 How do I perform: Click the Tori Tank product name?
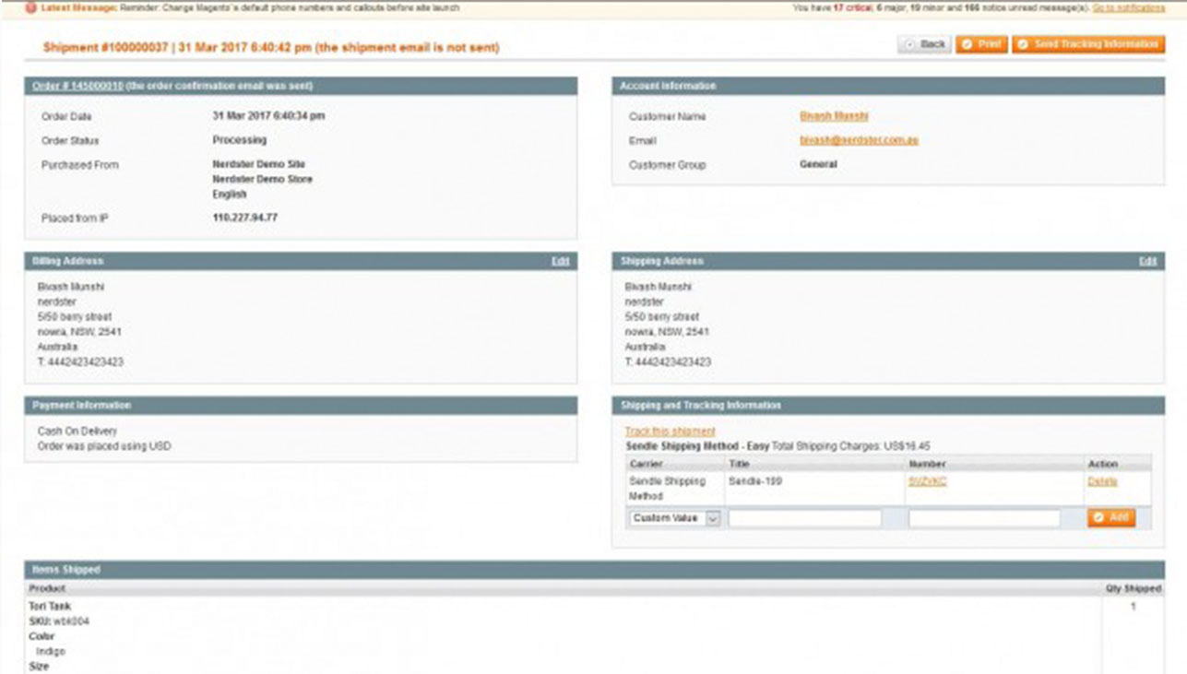pyautogui.click(x=50, y=606)
